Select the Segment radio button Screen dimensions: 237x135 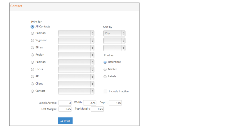coord(32,40)
